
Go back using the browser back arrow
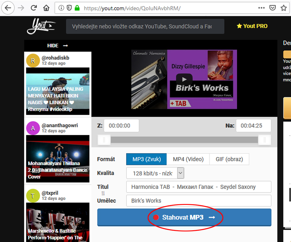(8, 8)
